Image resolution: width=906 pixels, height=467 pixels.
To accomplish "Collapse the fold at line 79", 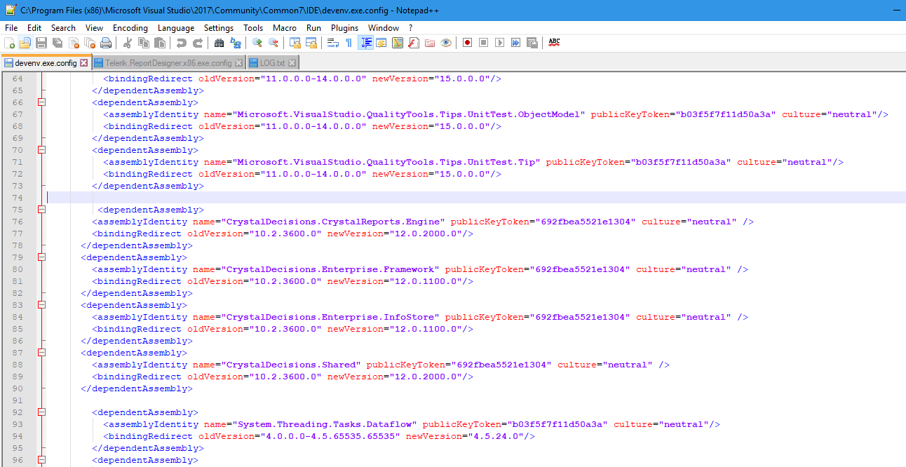I will 41,257.
